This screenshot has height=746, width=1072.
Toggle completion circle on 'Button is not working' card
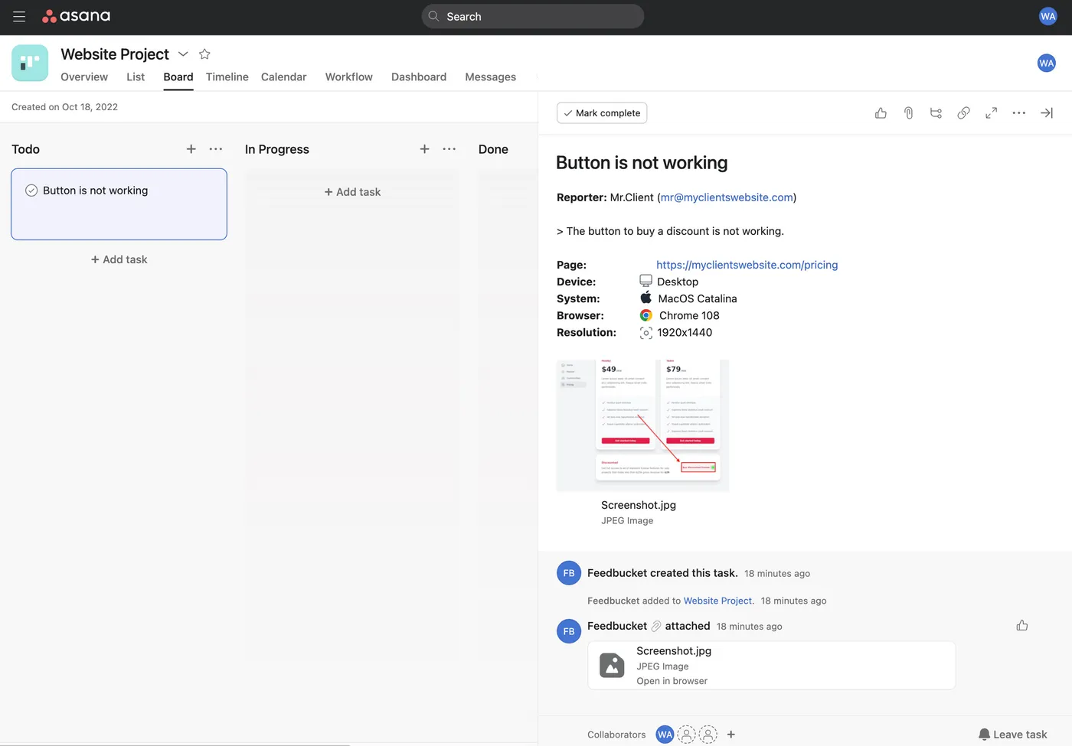pyautogui.click(x=31, y=190)
